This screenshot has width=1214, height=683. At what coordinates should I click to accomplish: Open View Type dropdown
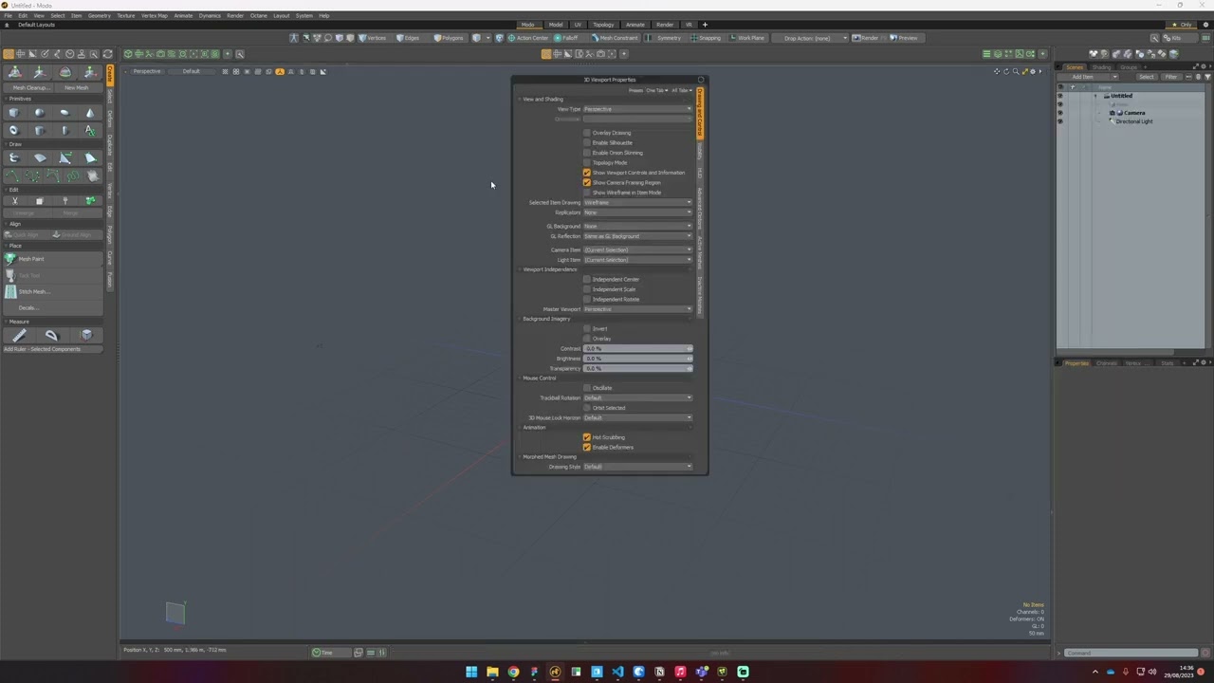637,109
